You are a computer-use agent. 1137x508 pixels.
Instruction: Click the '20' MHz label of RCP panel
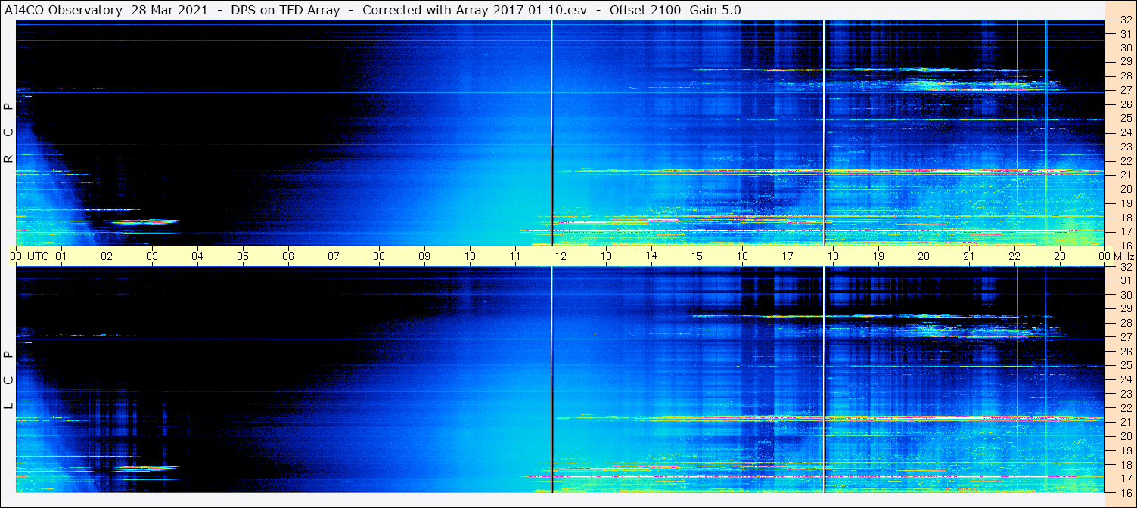click(x=1125, y=189)
